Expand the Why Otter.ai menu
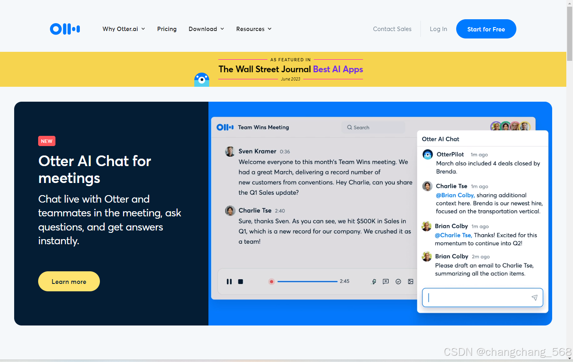This screenshot has height=362, width=573. pos(124,29)
